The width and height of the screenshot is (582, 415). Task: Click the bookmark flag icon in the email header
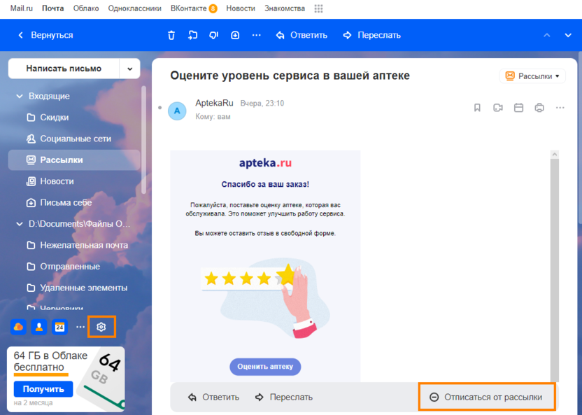tap(477, 108)
